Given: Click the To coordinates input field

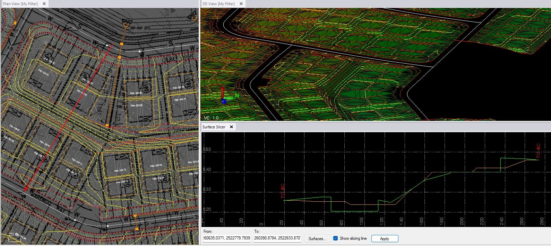Looking at the screenshot, I should (277, 238).
